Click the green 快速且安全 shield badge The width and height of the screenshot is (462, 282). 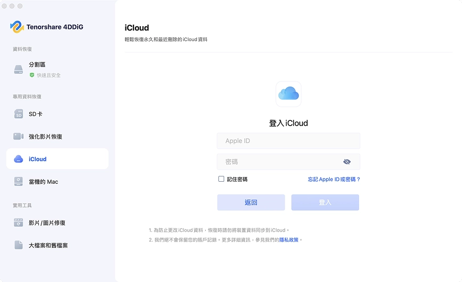coord(32,75)
